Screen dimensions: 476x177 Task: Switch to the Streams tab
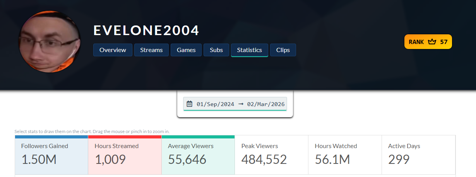click(152, 50)
